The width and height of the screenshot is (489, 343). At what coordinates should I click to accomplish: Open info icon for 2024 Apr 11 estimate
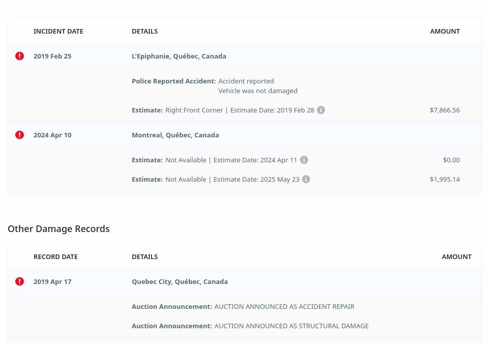(x=304, y=160)
